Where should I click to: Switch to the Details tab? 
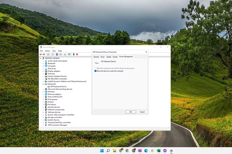109,57
